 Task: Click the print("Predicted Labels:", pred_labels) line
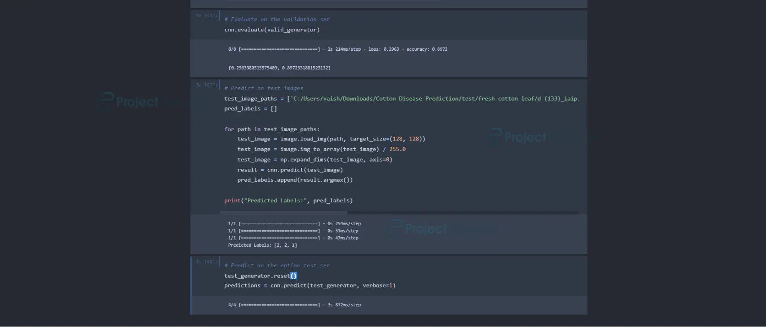coord(288,201)
